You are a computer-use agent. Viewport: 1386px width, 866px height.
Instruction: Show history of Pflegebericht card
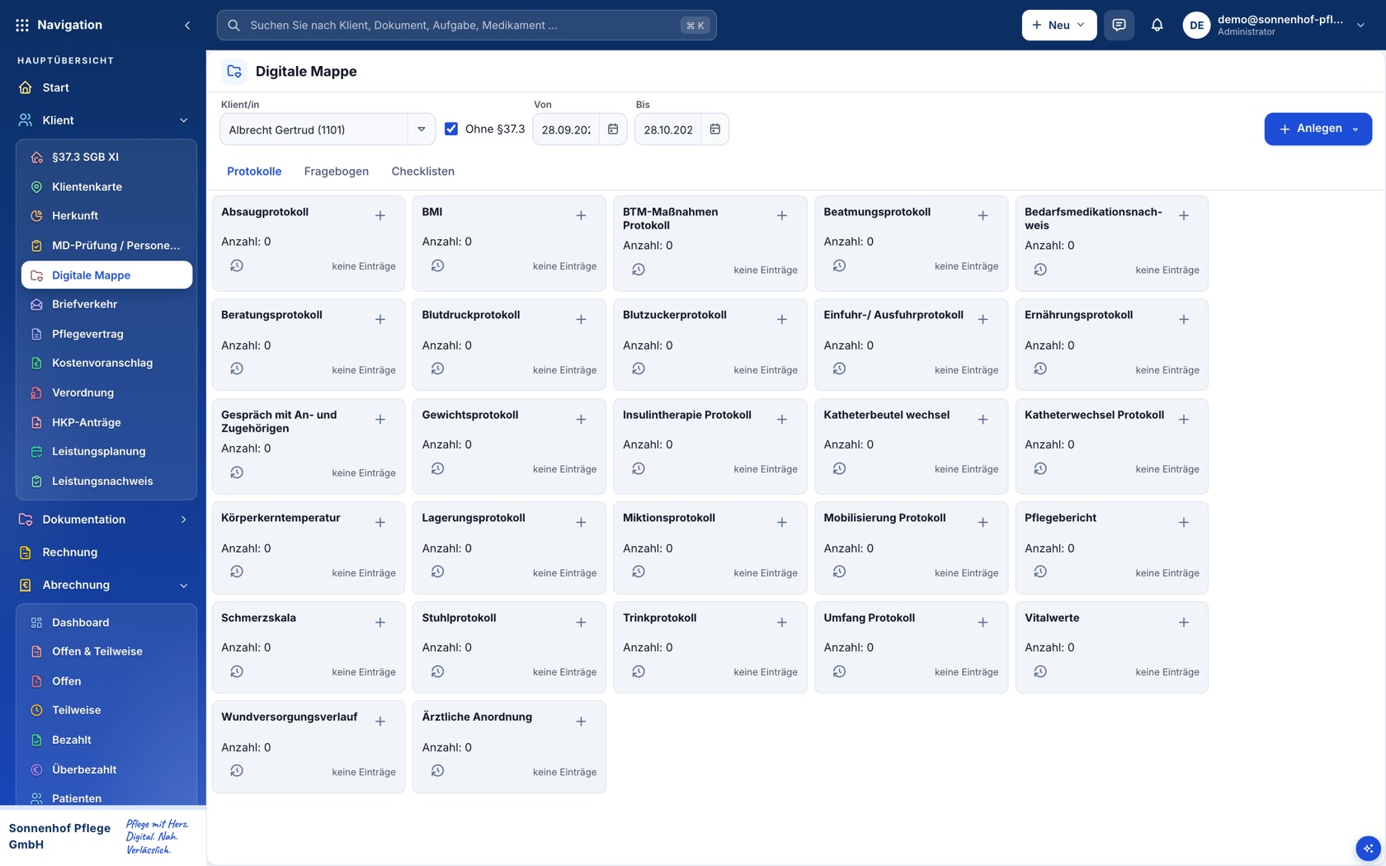(x=1040, y=572)
